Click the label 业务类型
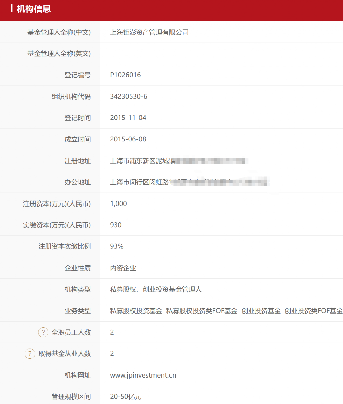This screenshot has height=404, width=343. pos(78,311)
